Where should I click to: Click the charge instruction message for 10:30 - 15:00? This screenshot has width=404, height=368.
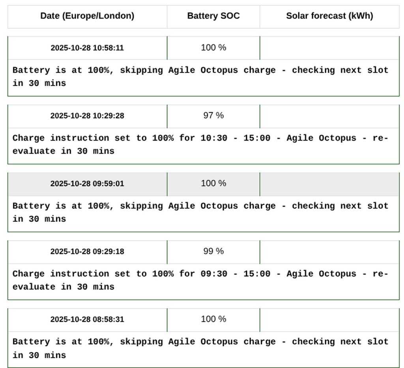(200, 144)
